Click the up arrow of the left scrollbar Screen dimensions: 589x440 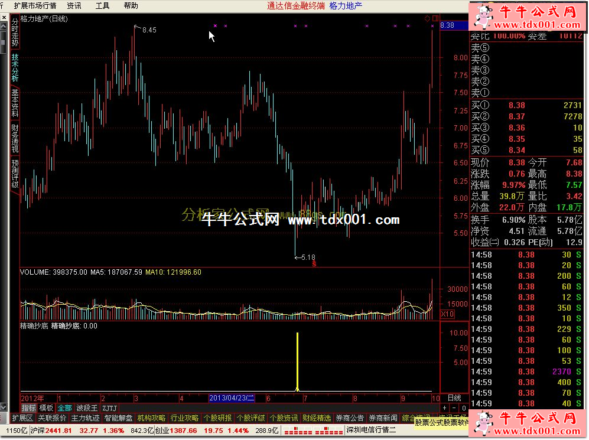click(4, 26)
